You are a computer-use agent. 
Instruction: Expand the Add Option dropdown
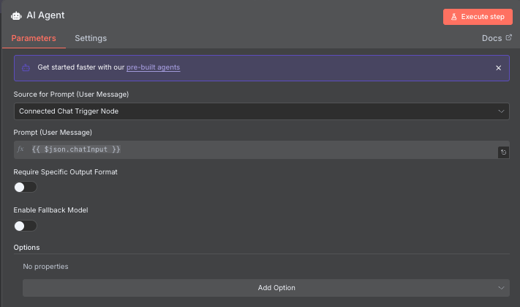click(265, 288)
